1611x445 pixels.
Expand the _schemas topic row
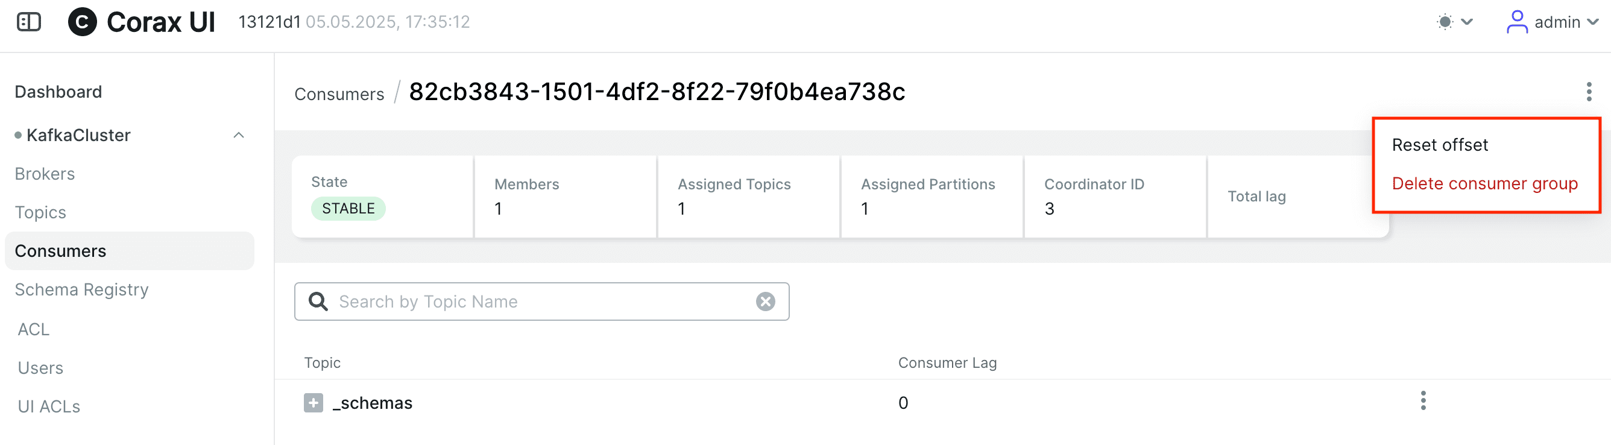(x=314, y=402)
